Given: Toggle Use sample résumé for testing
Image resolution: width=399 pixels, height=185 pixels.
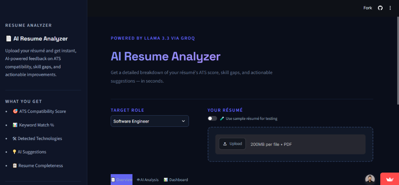Looking at the screenshot, I should pyautogui.click(x=212, y=118).
